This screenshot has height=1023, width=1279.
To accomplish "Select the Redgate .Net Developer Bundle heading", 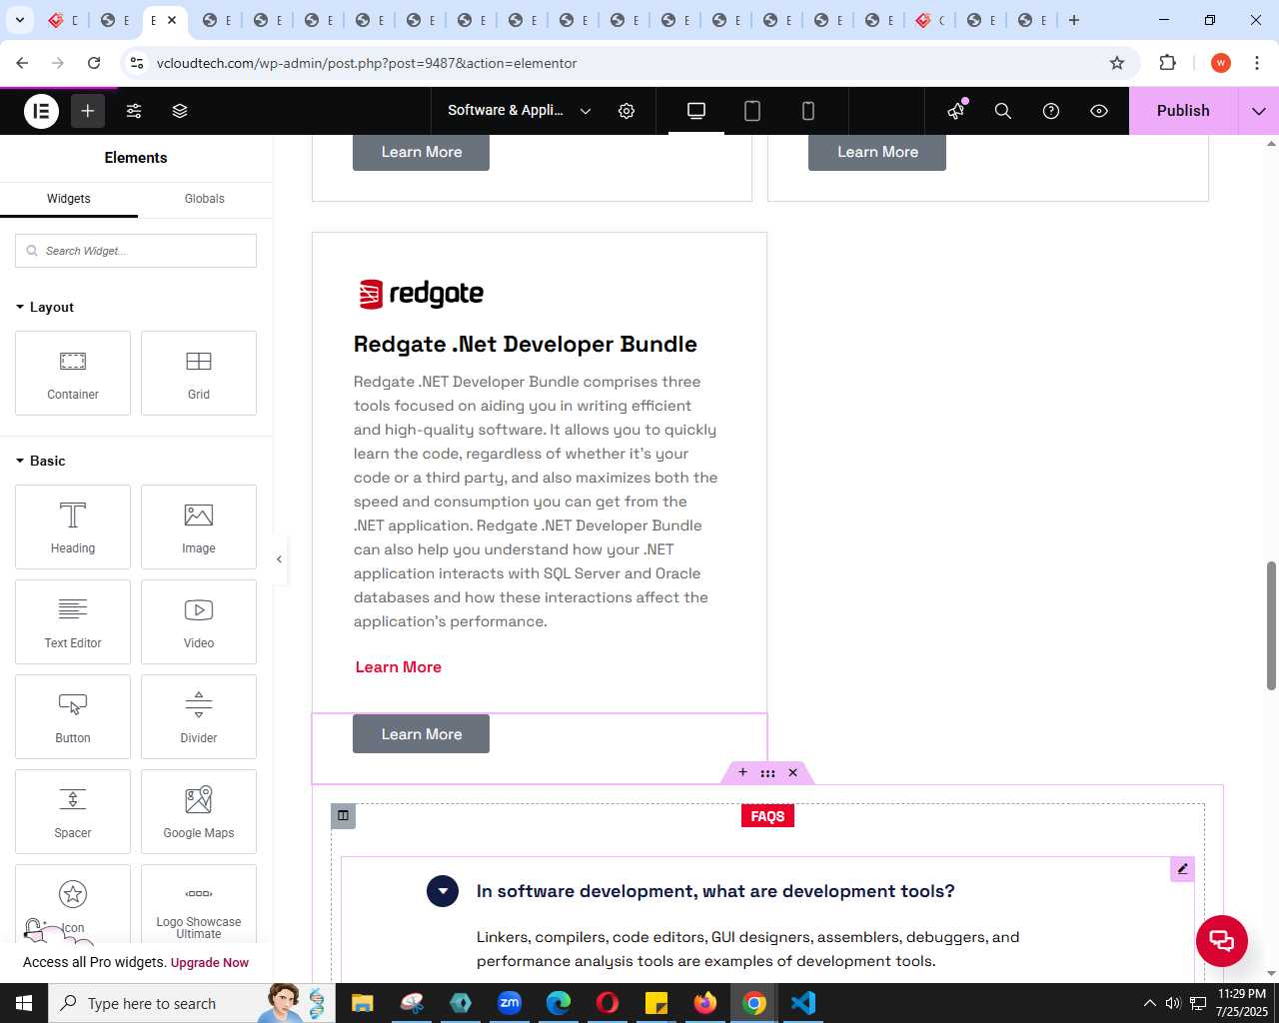I will click(x=526, y=344).
